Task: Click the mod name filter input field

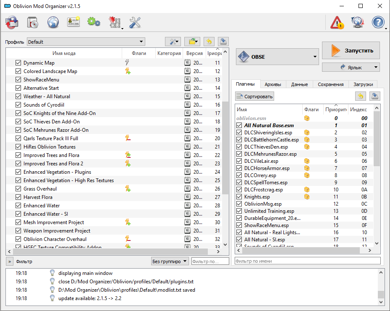Action: pos(210,261)
